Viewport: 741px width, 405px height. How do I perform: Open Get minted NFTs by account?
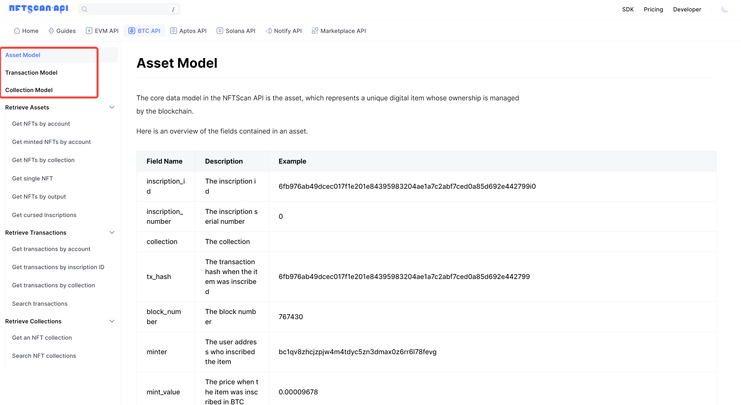tap(51, 142)
